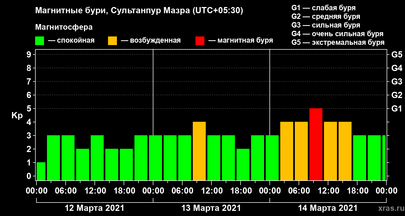This screenshot has width=405, height=216.
Task: Click the '18:00' time label for 12 March
Action: (124, 191)
